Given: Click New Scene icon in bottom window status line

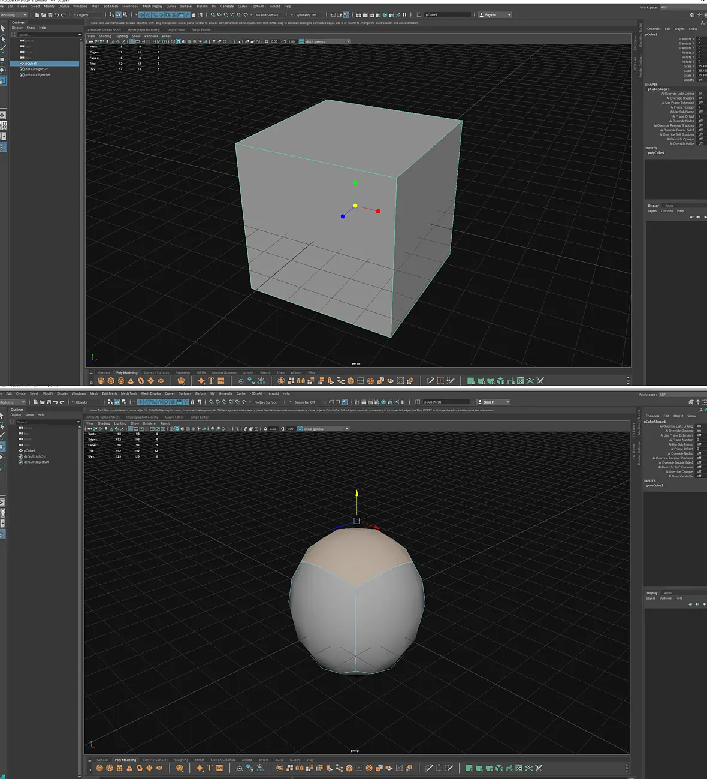Looking at the screenshot, I should (x=36, y=402).
